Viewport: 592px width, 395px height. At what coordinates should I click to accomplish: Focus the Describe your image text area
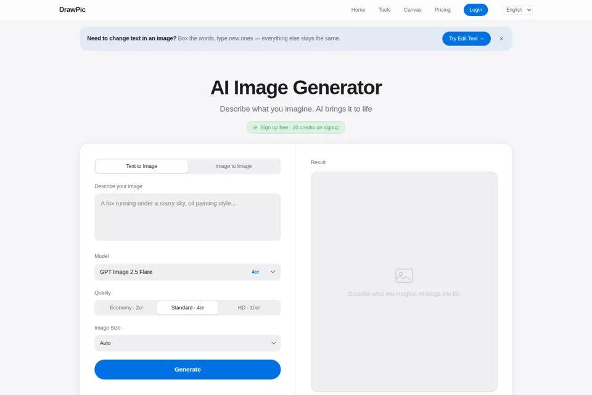pyautogui.click(x=187, y=217)
